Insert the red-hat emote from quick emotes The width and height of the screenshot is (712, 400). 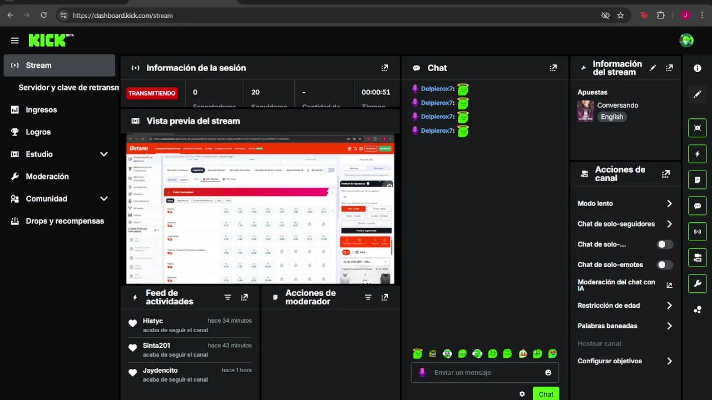coord(522,353)
